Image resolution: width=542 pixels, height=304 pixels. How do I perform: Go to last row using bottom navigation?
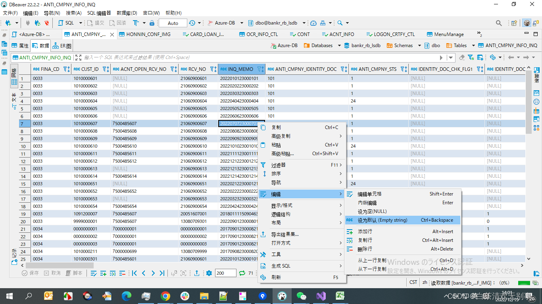tap(162, 273)
